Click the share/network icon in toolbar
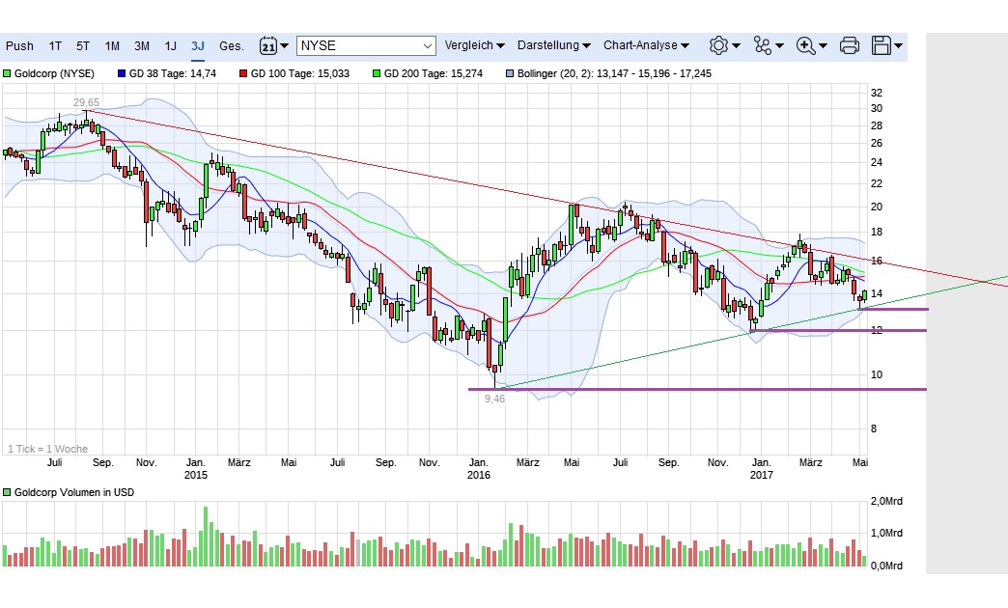 tap(762, 45)
